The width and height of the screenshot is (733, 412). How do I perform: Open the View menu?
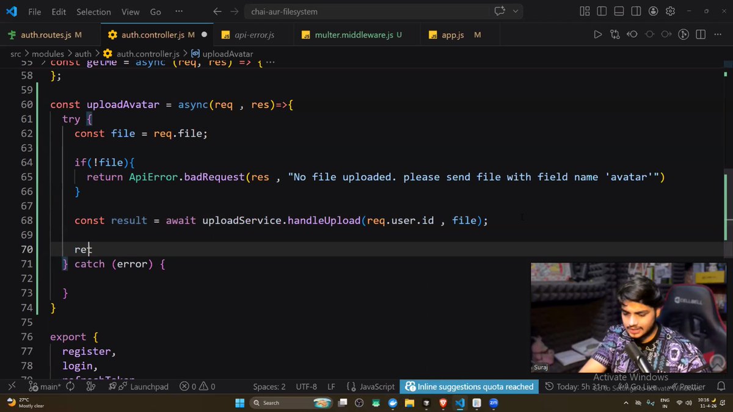click(x=130, y=11)
